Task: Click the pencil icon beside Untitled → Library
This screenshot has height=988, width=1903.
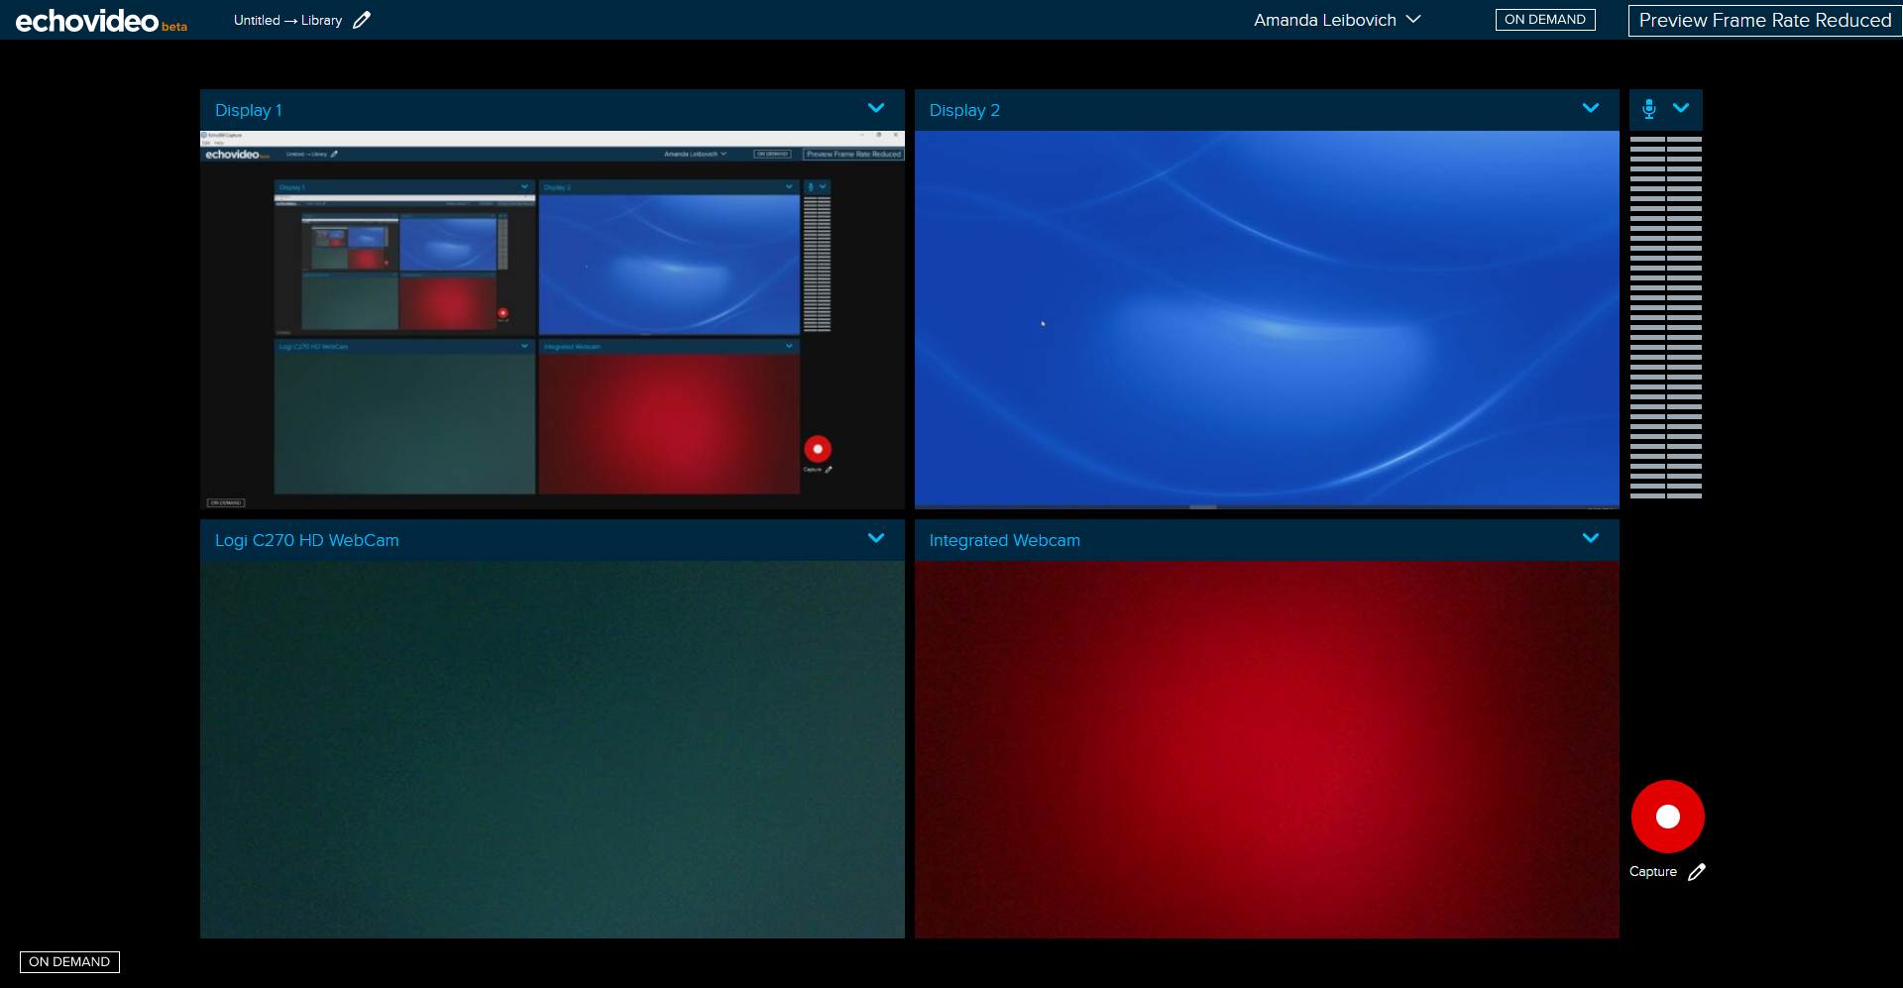Action: (362, 20)
